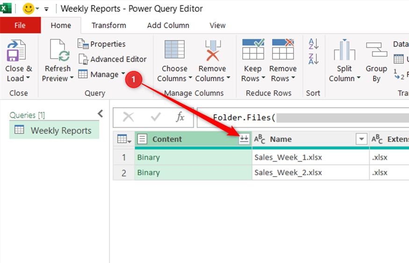Open the File tab
This screenshot has width=409, height=263.
tap(20, 25)
